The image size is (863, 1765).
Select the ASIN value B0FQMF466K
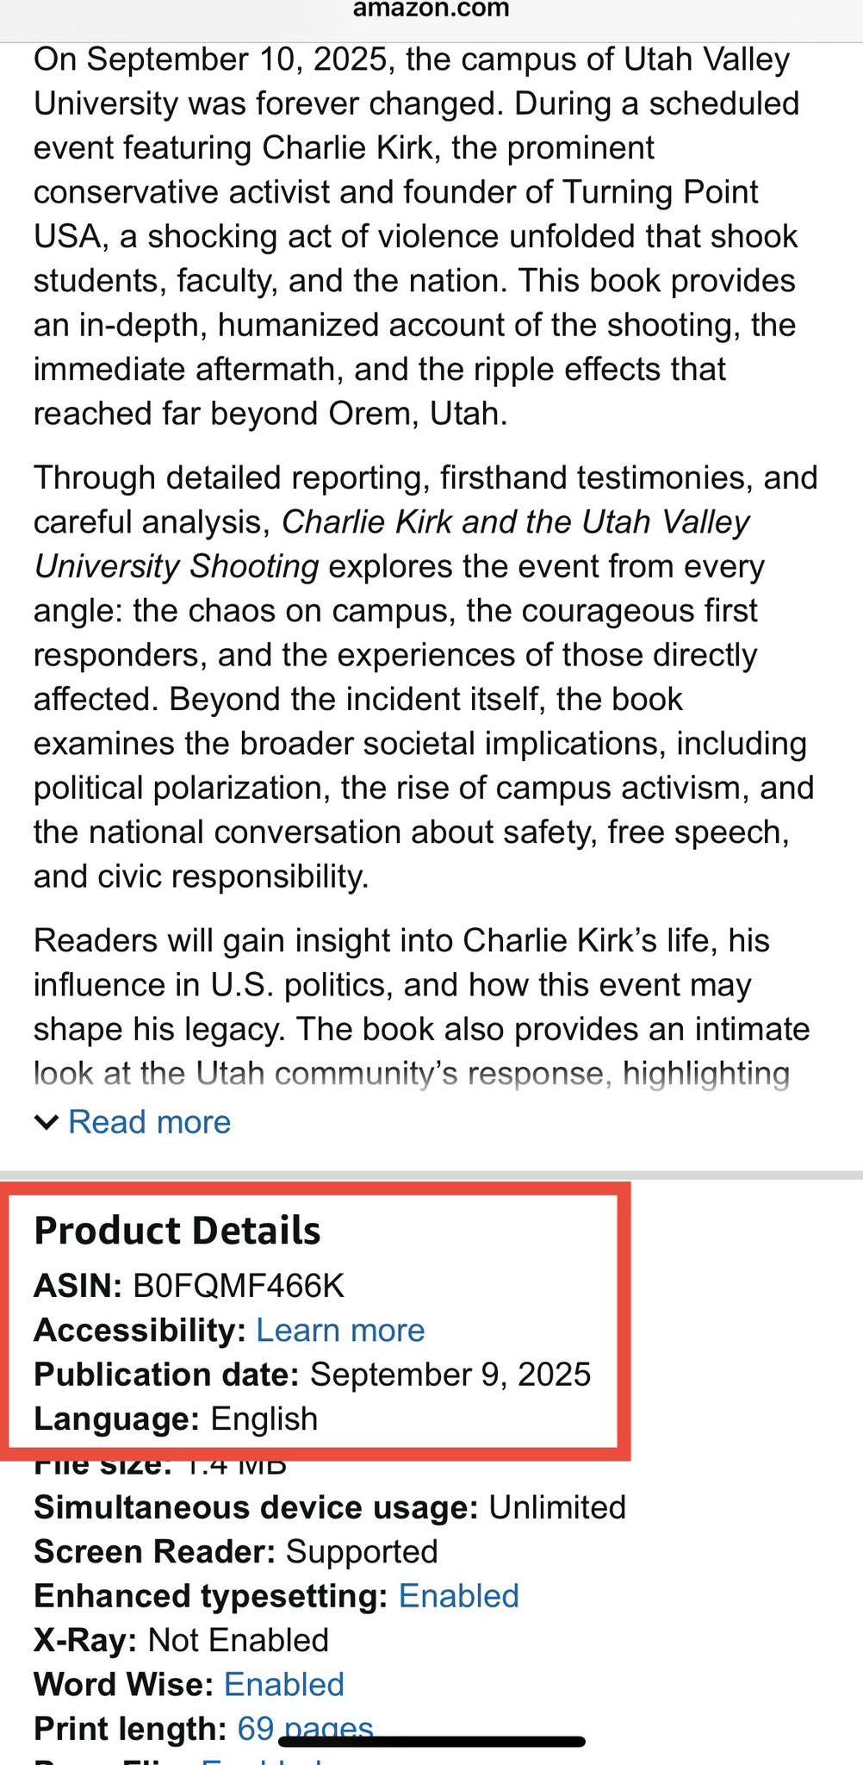239,1286
